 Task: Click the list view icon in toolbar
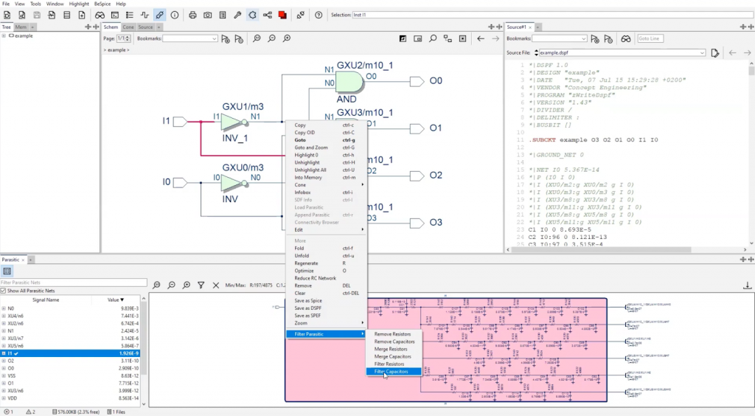(130, 15)
